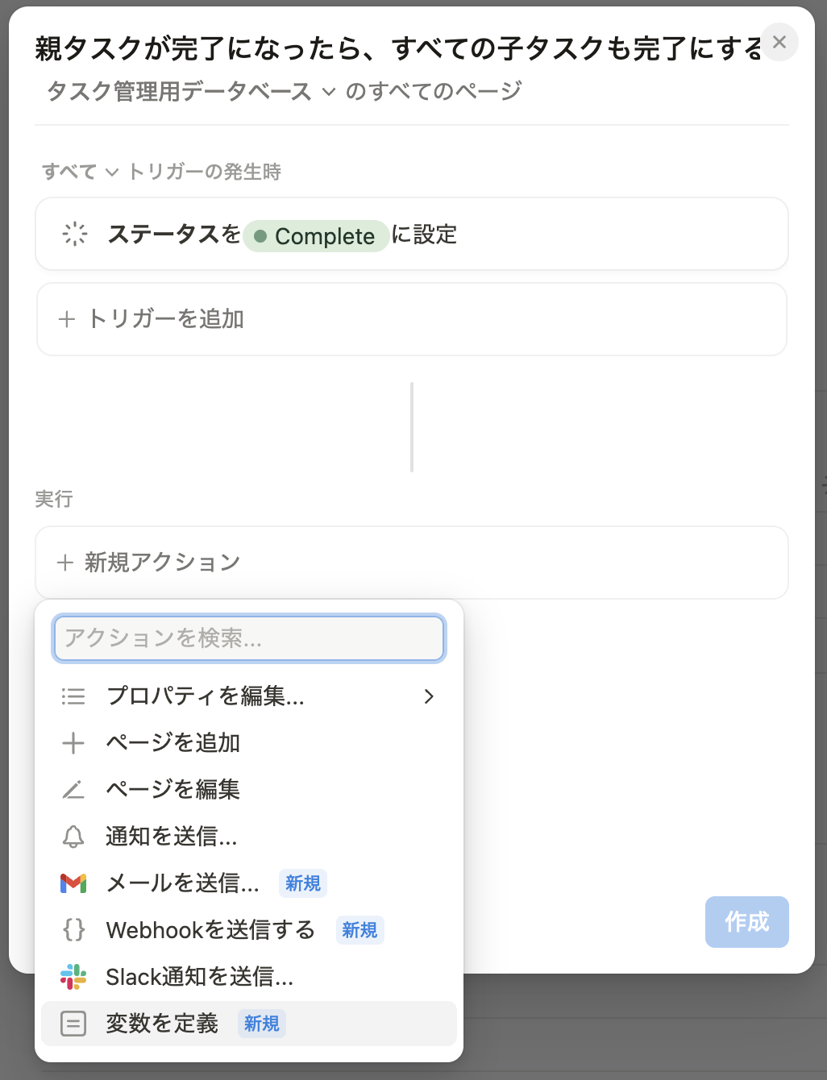
Task: Click 新規 badge next to メールを送信
Action: pyautogui.click(x=303, y=883)
